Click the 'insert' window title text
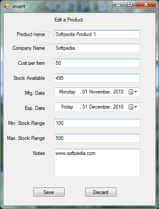 19,6
